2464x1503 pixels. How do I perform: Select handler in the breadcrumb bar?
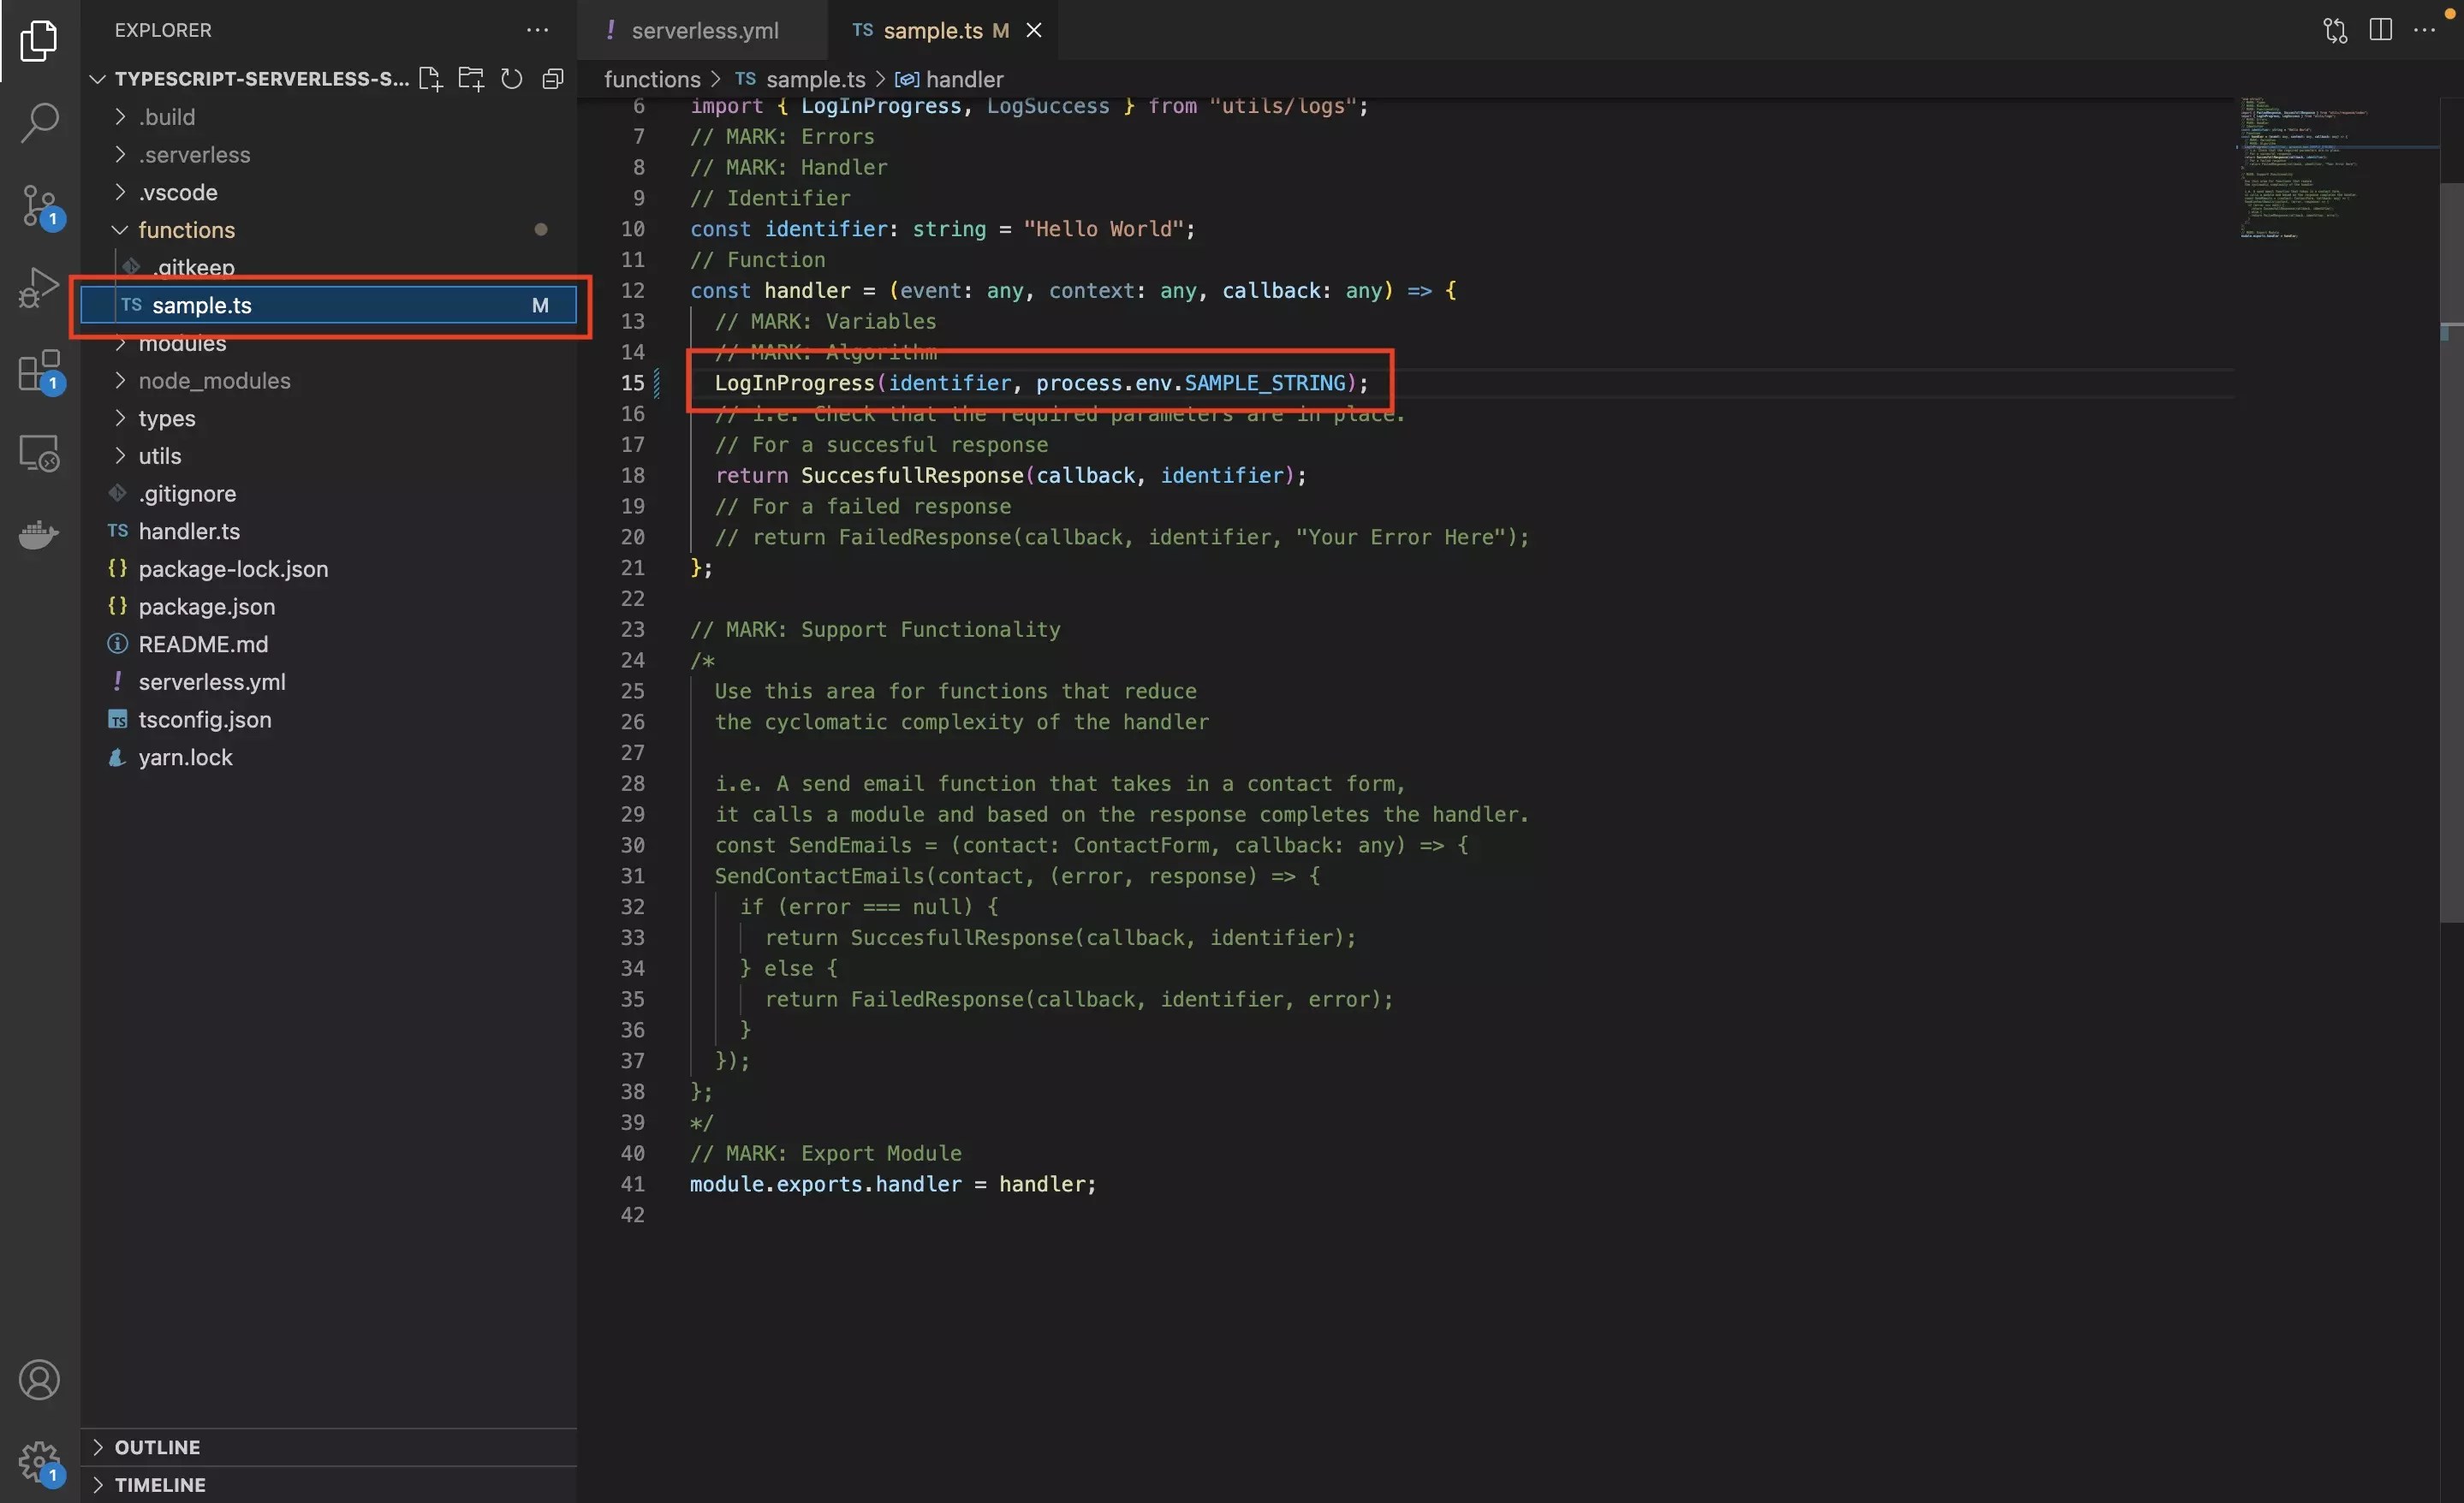tap(962, 79)
